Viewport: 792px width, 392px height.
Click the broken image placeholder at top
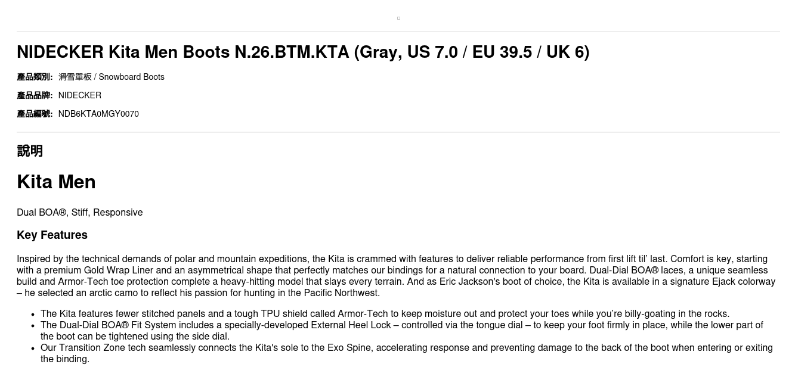(398, 18)
